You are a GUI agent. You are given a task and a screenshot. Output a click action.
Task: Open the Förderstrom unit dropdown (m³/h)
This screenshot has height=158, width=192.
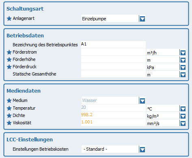(x=183, y=52)
